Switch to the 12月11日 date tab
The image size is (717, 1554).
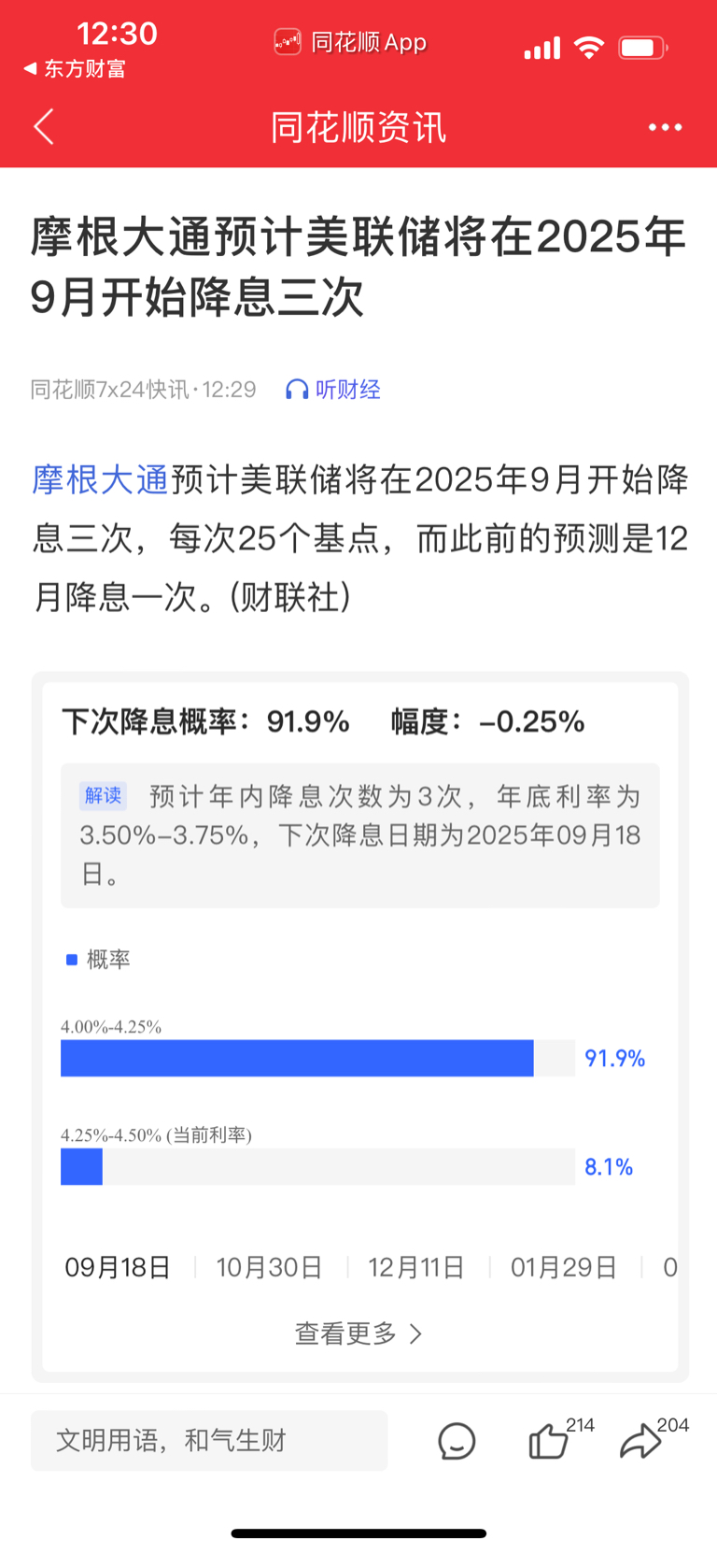(416, 1267)
